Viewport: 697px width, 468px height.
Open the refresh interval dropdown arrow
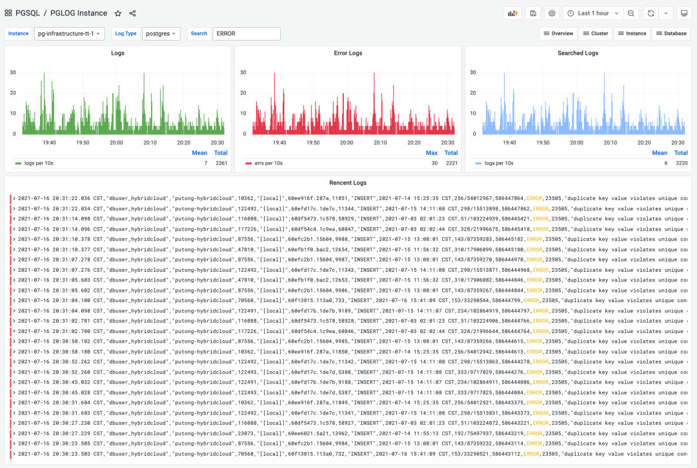(x=666, y=14)
